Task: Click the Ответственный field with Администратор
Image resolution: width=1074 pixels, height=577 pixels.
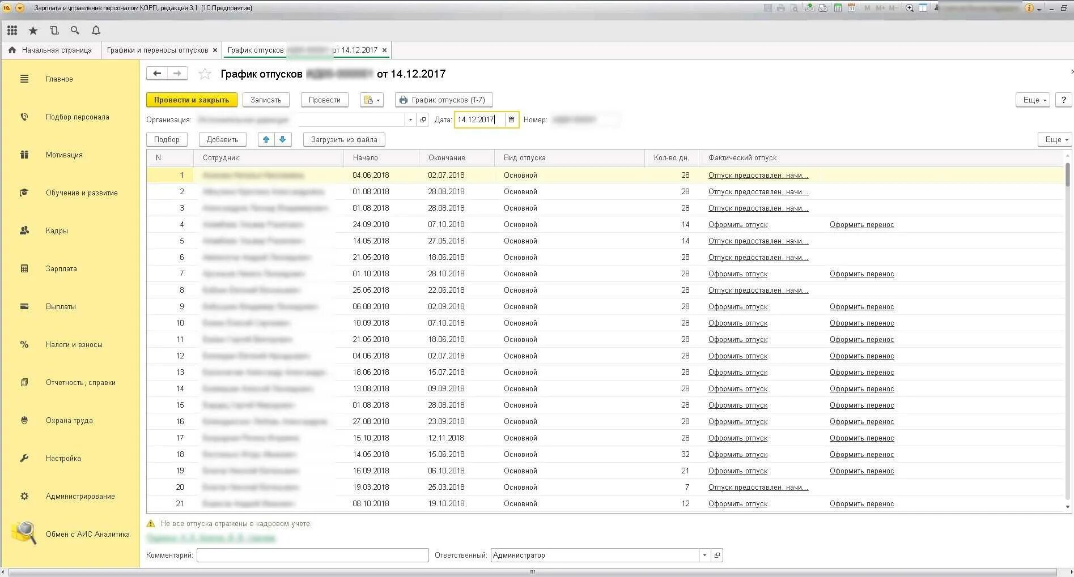Action: tap(595, 555)
